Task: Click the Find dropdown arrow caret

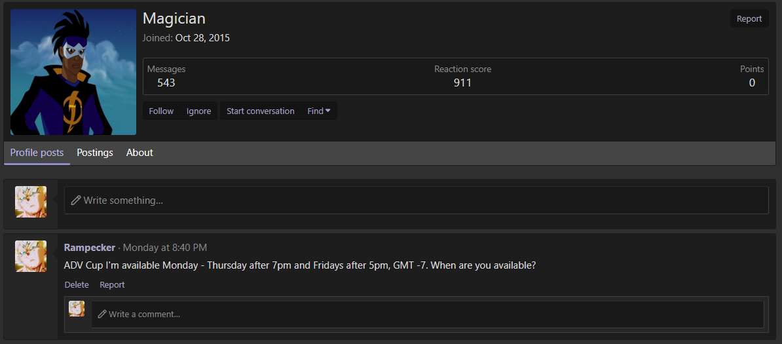Action: pos(327,111)
